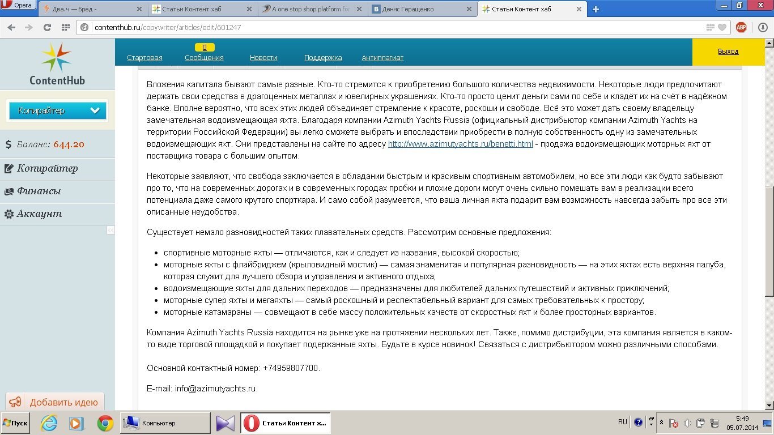Show hidden tray icons with the chevron
The height and width of the screenshot is (435, 774).
661,423
